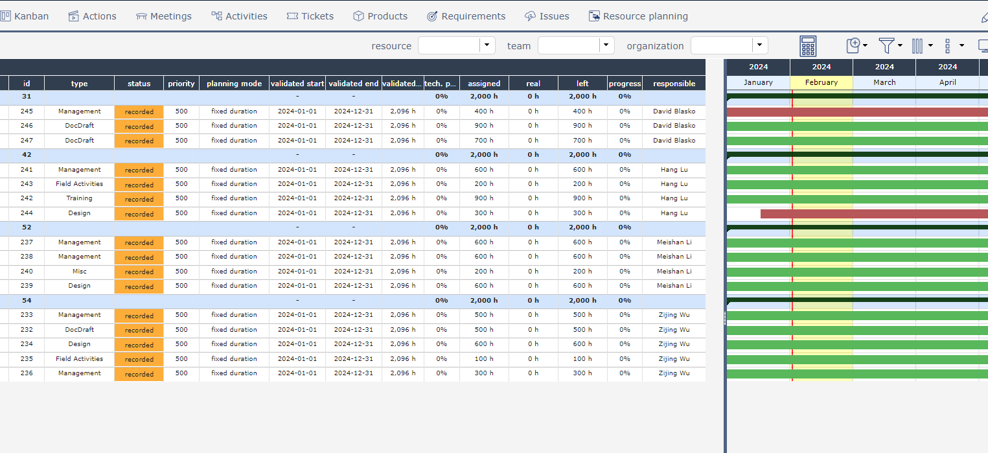
Task: Click the three-square extra options icon
Action: point(947,46)
